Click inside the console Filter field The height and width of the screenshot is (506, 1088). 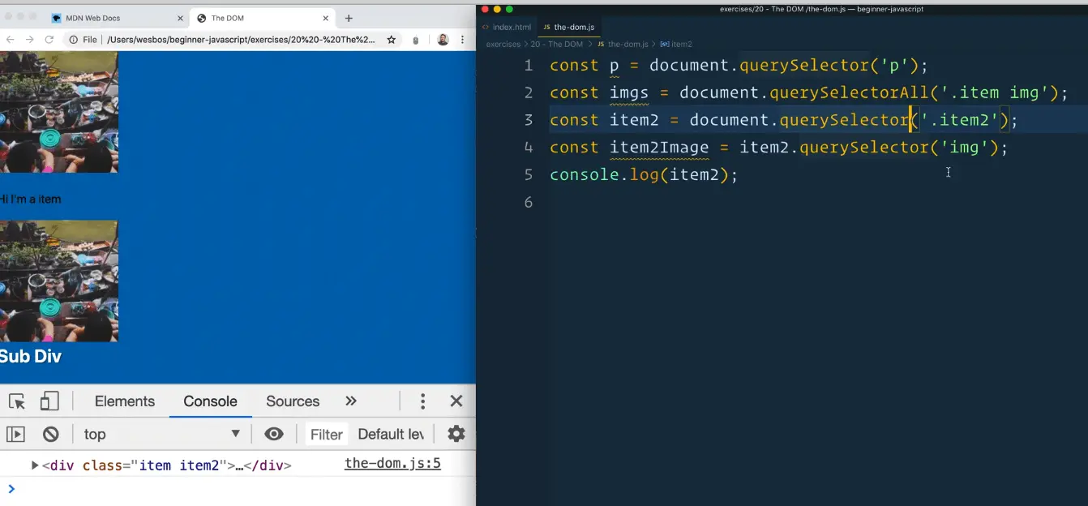pos(326,434)
